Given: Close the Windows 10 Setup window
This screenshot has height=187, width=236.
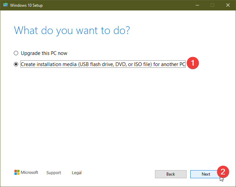Looking at the screenshot, I should pyautogui.click(x=228, y=5).
